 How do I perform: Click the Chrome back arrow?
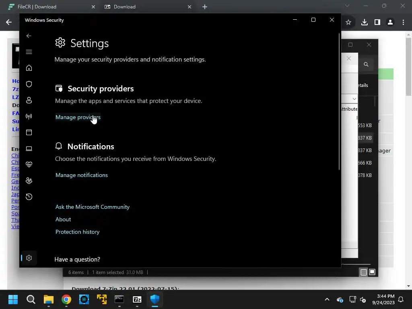pos(9,22)
